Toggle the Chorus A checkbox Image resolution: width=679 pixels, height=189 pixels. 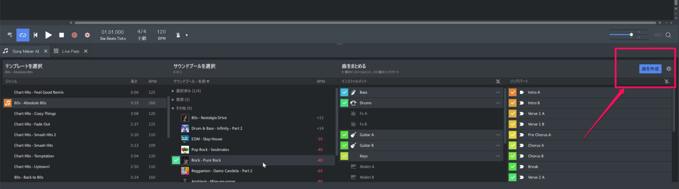click(513, 145)
